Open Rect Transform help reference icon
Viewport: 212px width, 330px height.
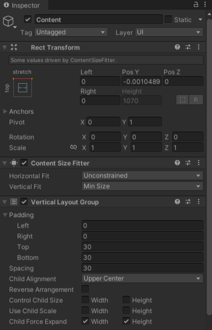click(177, 47)
